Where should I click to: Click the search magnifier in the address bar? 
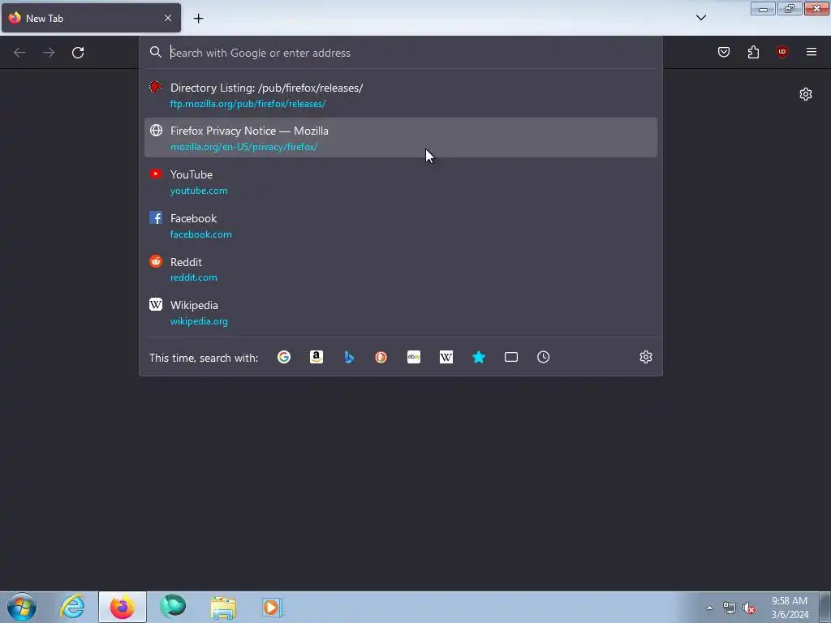coord(155,52)
